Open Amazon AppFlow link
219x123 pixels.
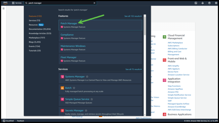click(x=175, y=89)
